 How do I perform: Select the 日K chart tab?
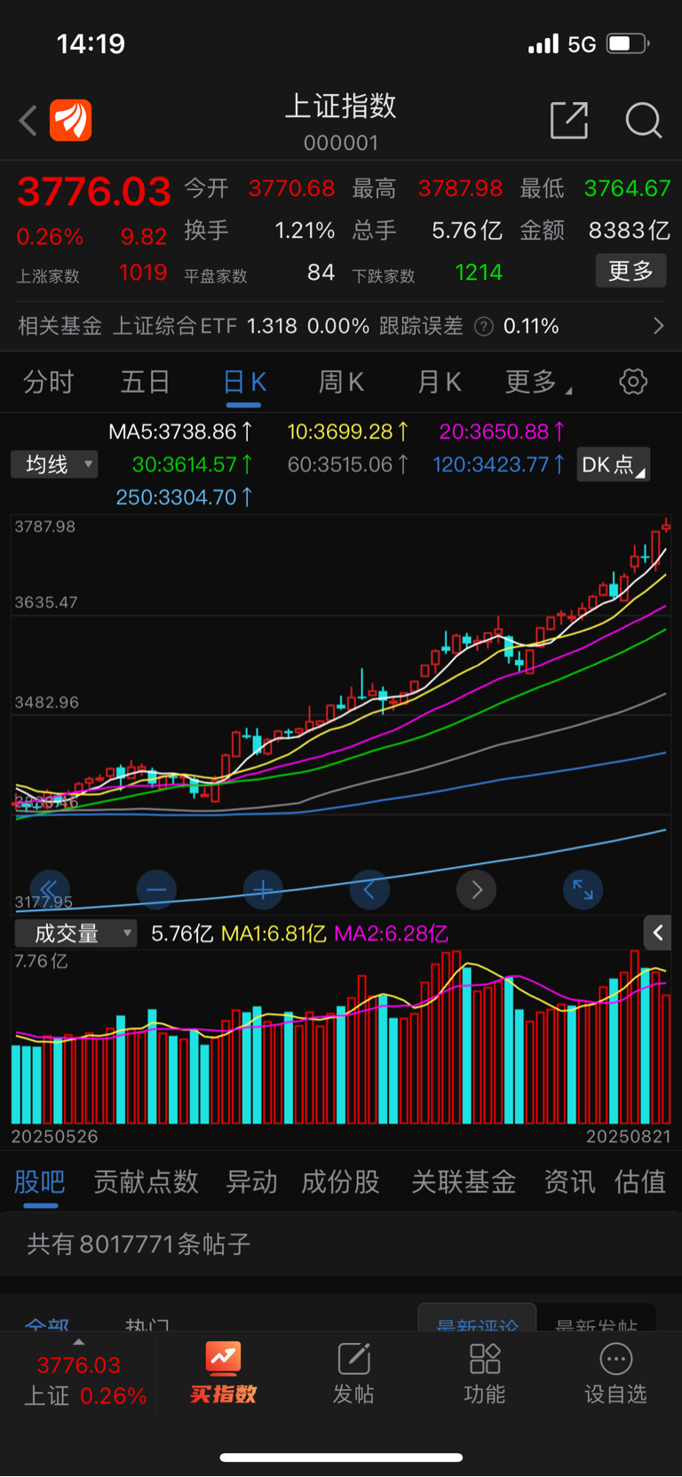click(x=244, y=382)
